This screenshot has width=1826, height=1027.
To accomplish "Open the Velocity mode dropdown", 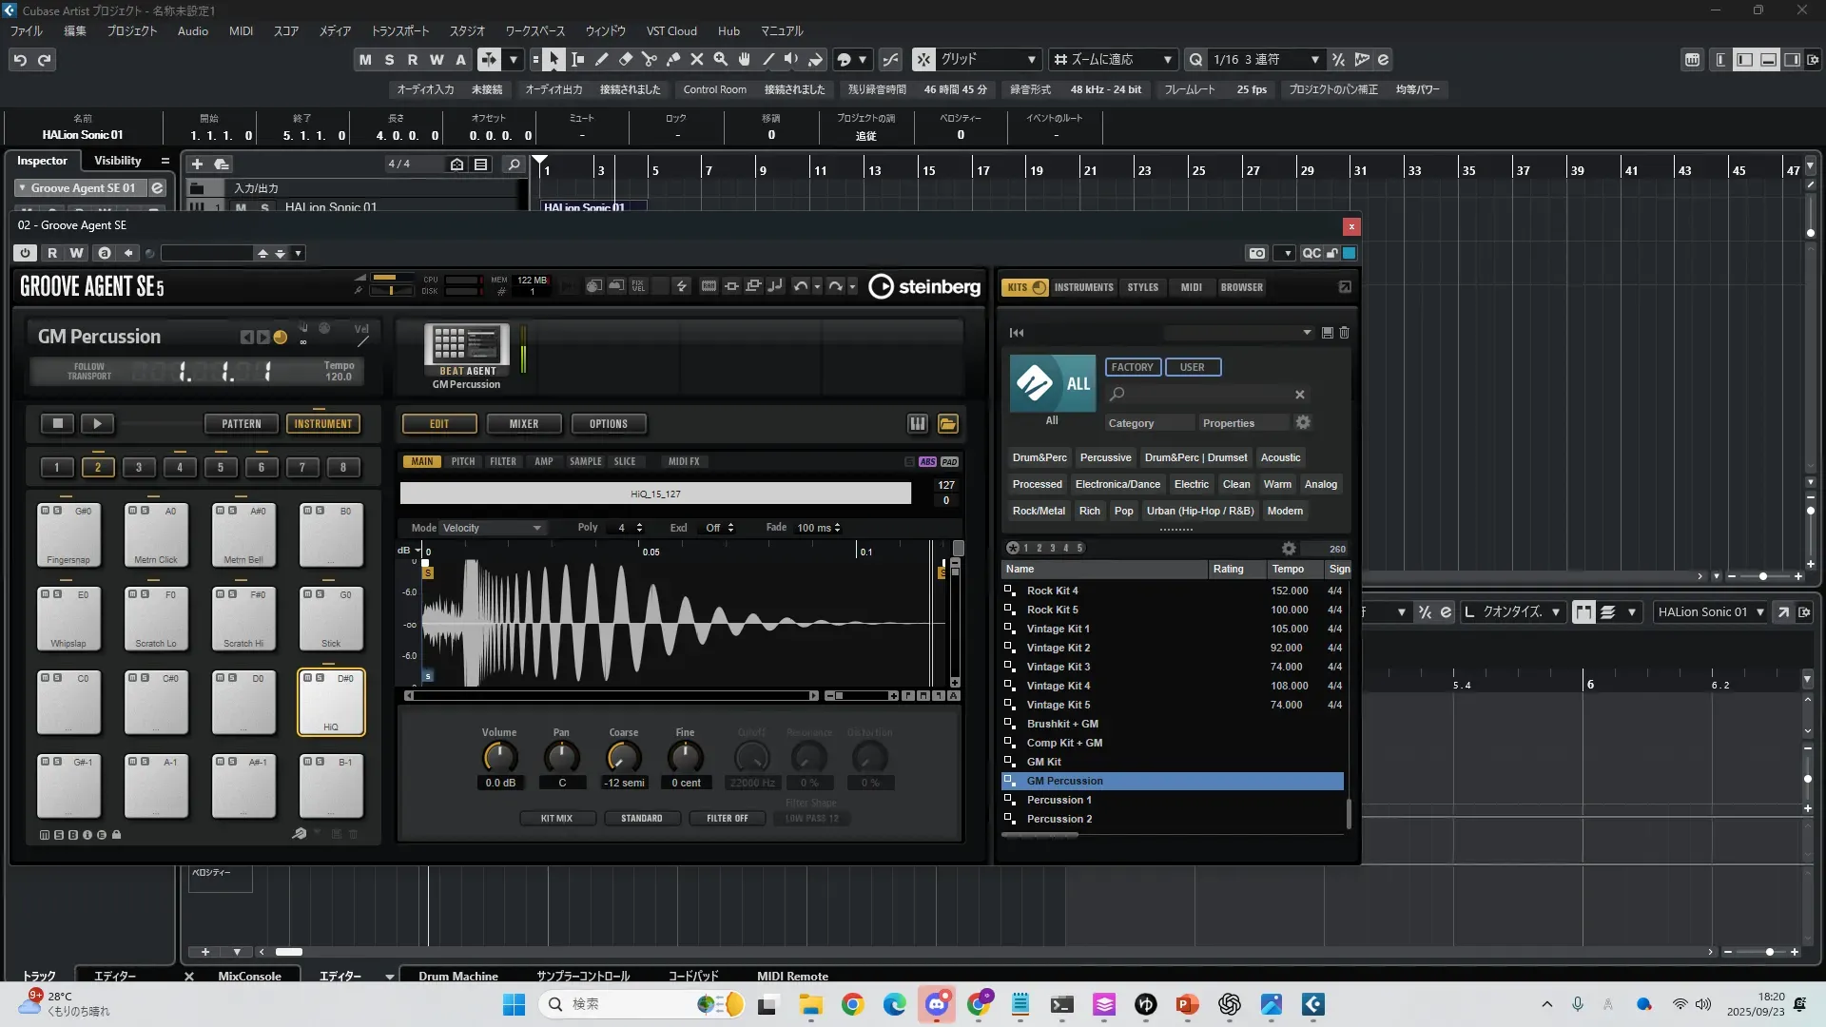I will pos(491,528).
